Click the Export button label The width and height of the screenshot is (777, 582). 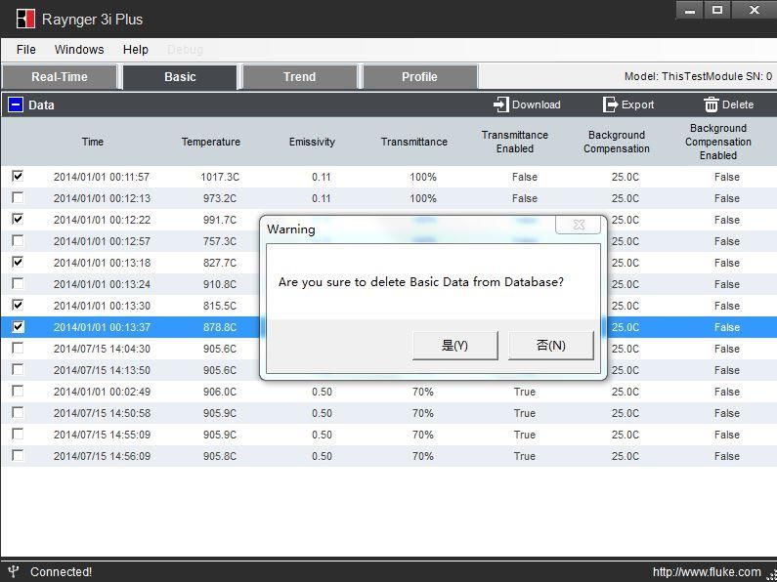(638, 104)
